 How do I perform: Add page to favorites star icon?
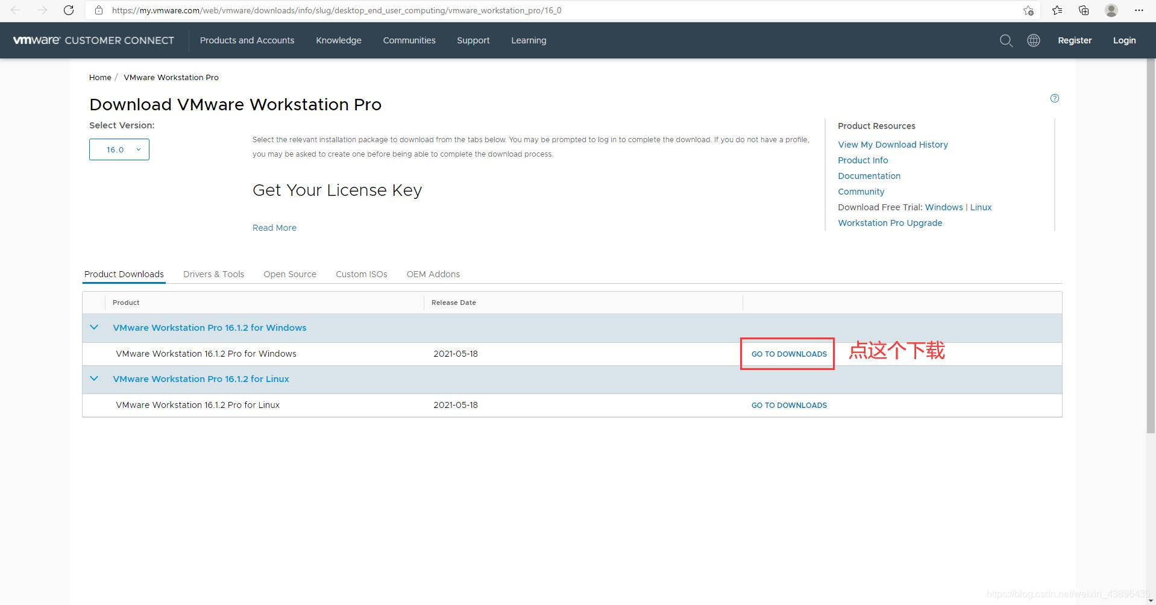coord(1028,10)
